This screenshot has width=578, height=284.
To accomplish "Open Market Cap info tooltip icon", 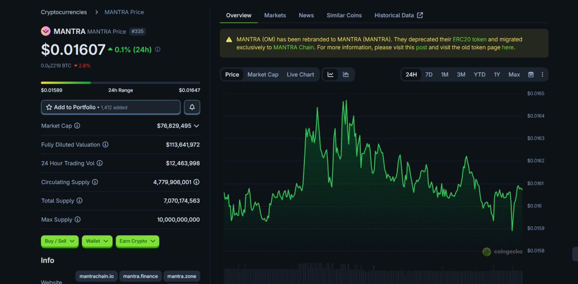I will coord(77,126).
